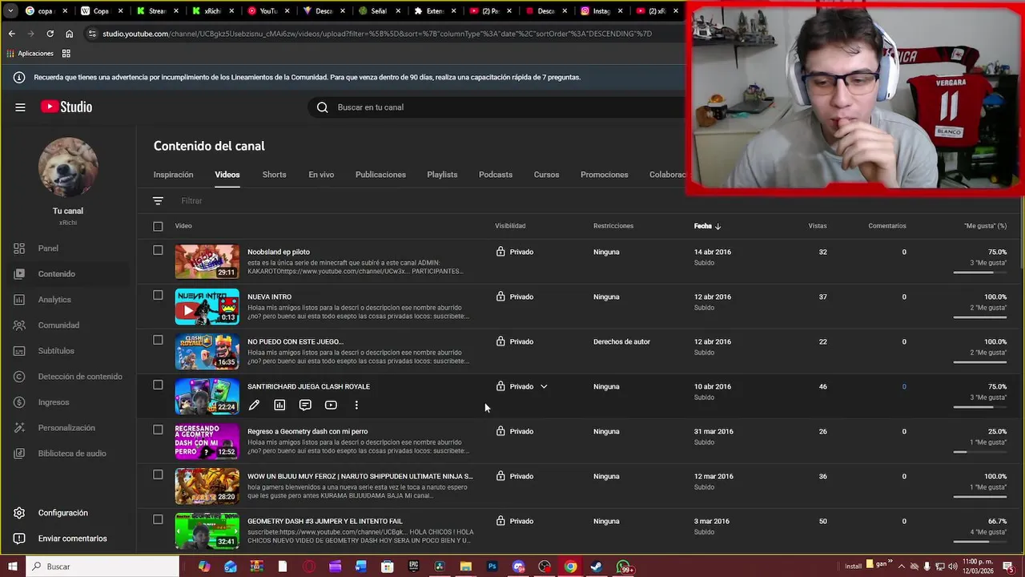Click the Detección de contenido icon

[x=19, y=377]
